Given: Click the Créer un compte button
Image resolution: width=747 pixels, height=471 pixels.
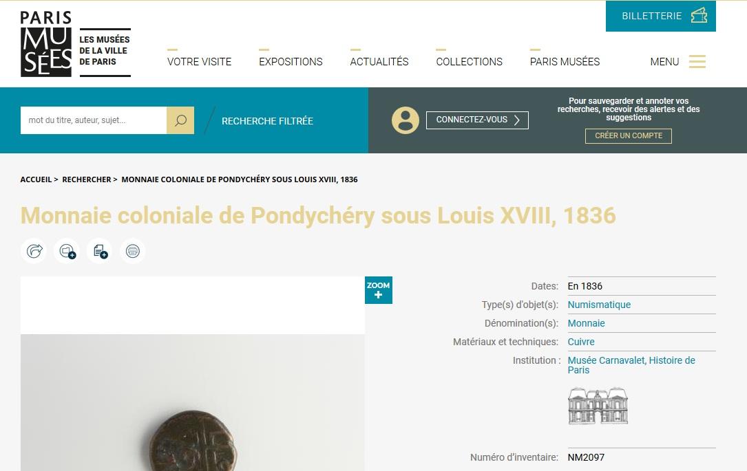Looking at the screenshot, I should [x=629, y=135].
